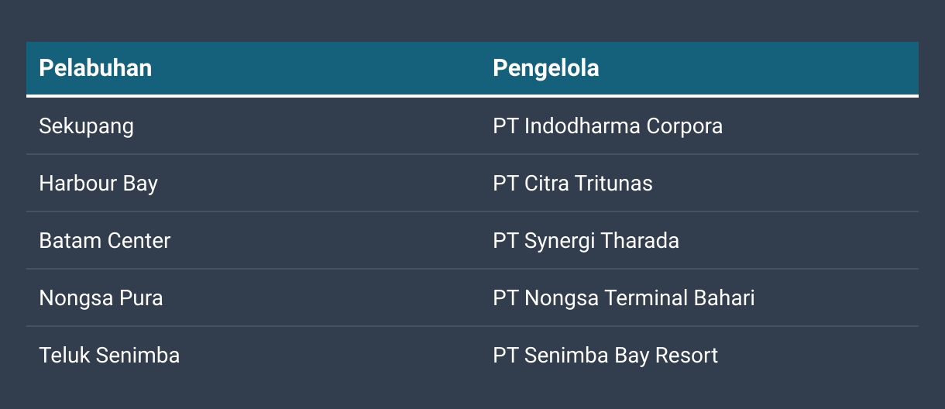Screen dimensions: 945x409
Task: Click the word "Tritunas" in the Harbour Bay row
Action: pyautogui.click(x=613, y=184)
